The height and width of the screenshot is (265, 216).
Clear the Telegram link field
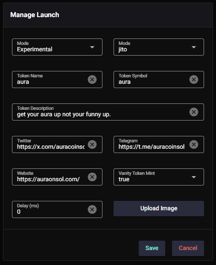pos(194,144)
